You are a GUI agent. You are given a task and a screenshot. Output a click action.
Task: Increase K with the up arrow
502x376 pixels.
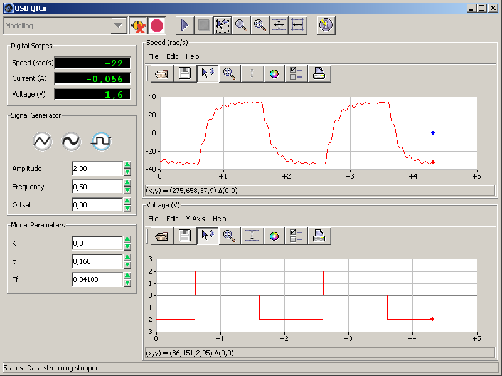point(127,240)
